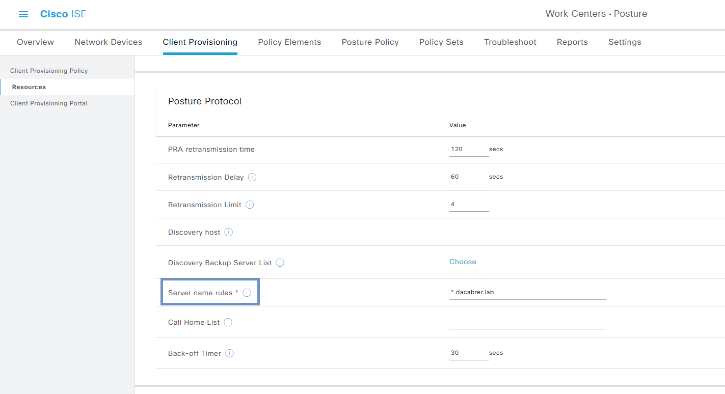The height and width of the screenshot is (394, 725).
Task: Open the Settings tab
Action: [x=625, y=42]
